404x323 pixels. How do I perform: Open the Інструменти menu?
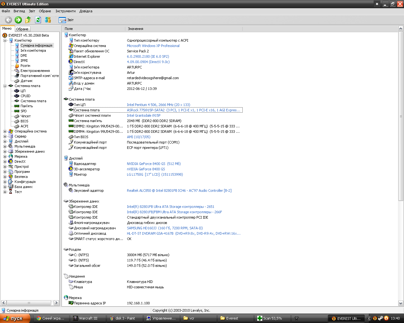pos(65,11)
